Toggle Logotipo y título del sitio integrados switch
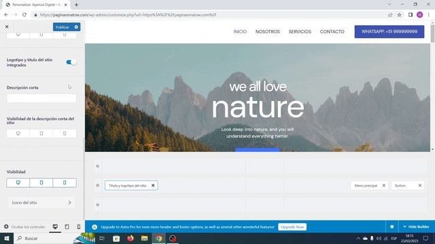 click(x=71, y=62)
